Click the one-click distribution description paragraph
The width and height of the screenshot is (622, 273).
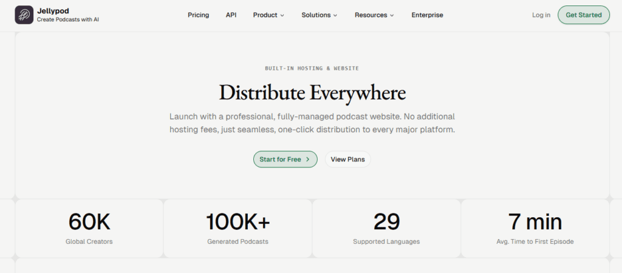[312, 123]
